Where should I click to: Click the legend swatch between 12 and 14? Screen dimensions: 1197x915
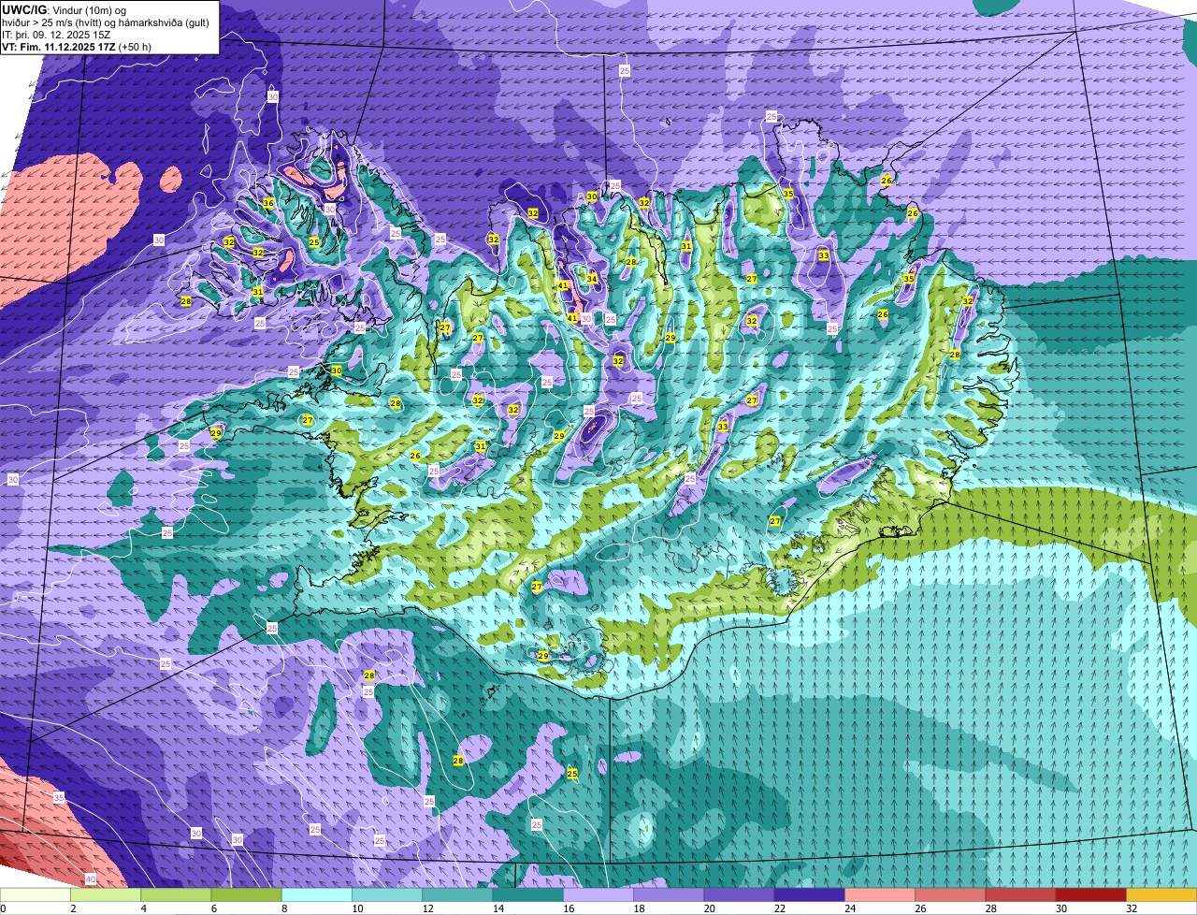tap(457, 895)
